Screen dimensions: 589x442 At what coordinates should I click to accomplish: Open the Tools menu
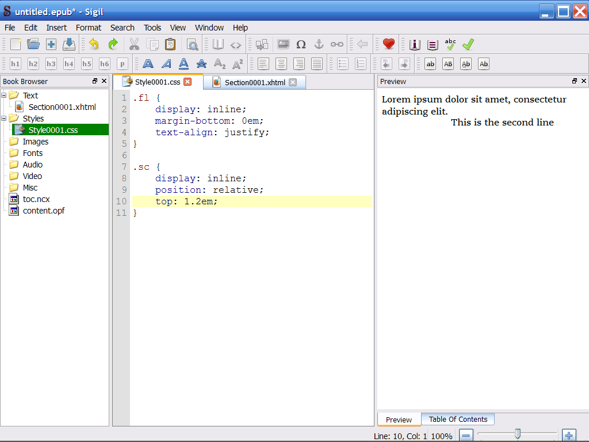(x=152, y=28)
